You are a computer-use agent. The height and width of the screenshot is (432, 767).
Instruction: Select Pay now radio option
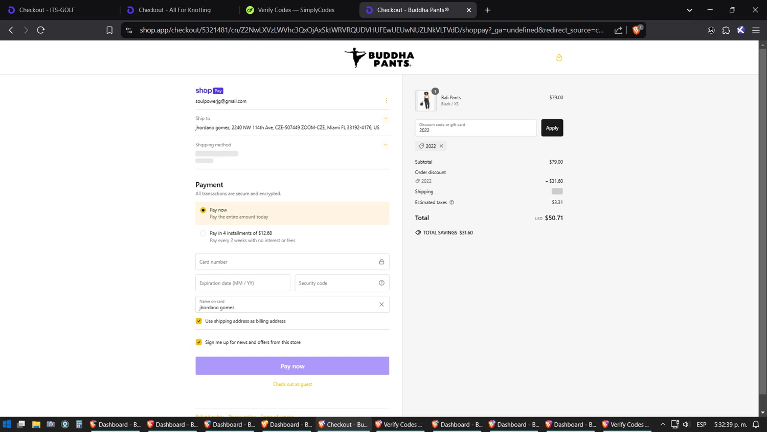tap(203, 210)
